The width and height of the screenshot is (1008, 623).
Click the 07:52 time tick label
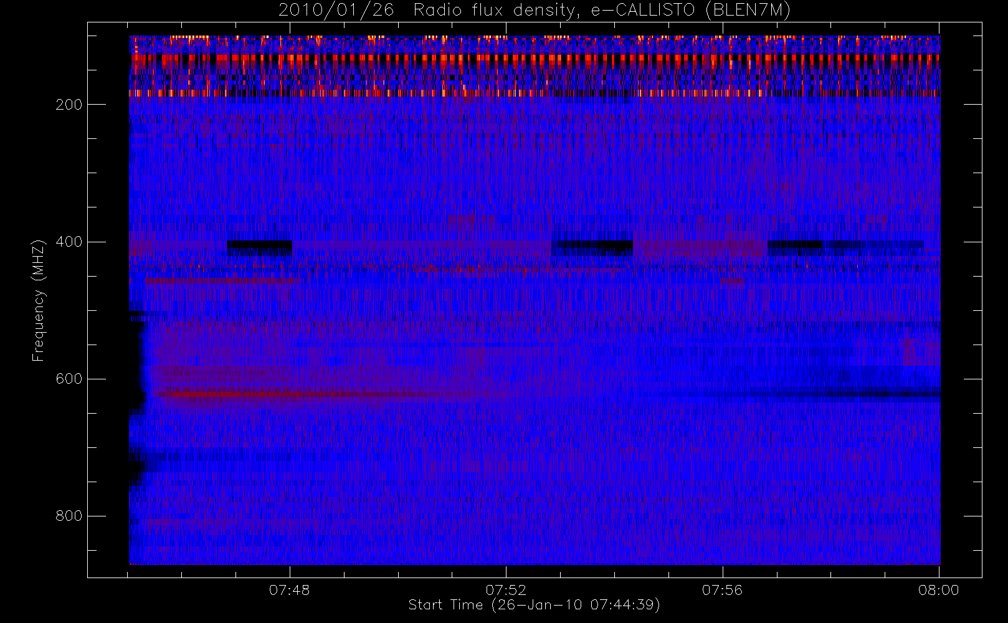[506, 590]
